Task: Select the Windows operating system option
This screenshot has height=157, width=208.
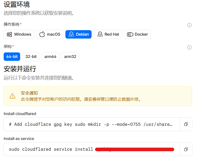Action: (x=19, y=34)
